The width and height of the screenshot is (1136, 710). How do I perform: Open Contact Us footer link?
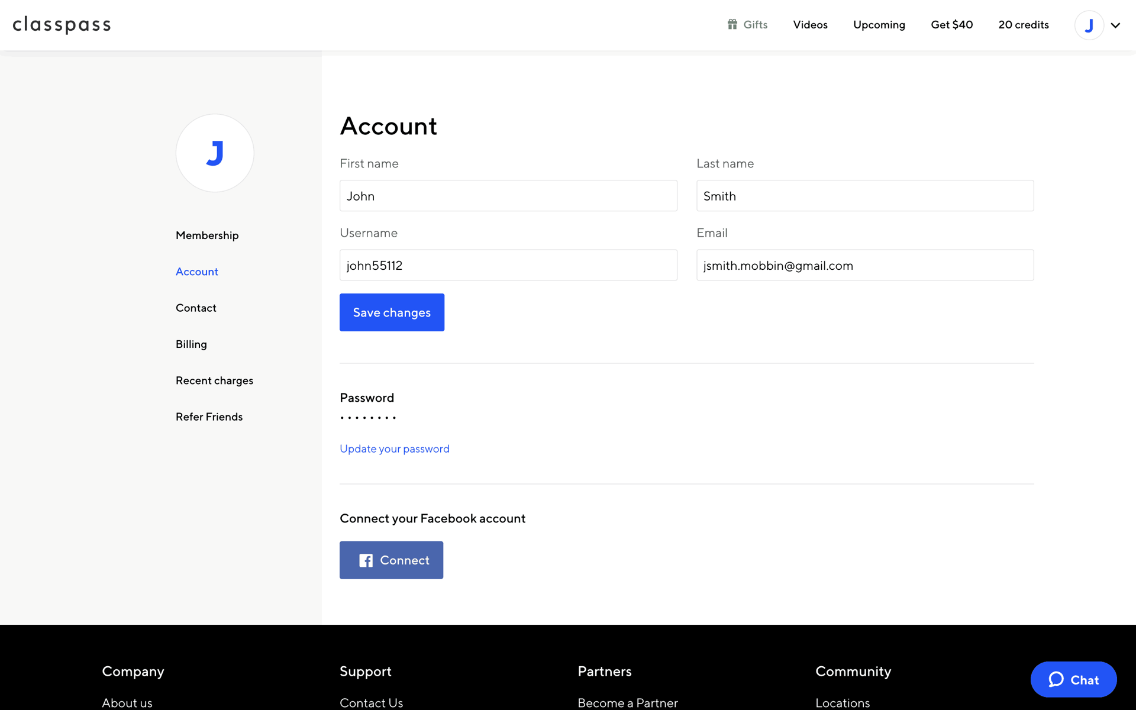pos(371,703)
